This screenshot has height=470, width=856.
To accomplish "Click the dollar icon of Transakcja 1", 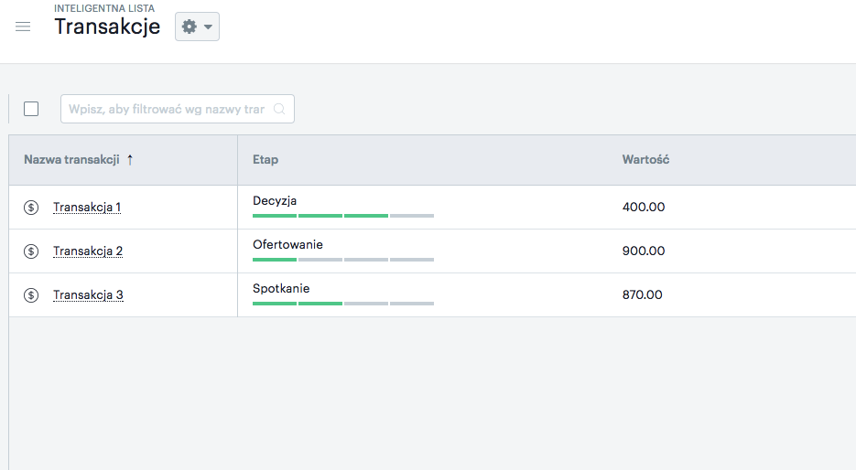I will [31, 208].
